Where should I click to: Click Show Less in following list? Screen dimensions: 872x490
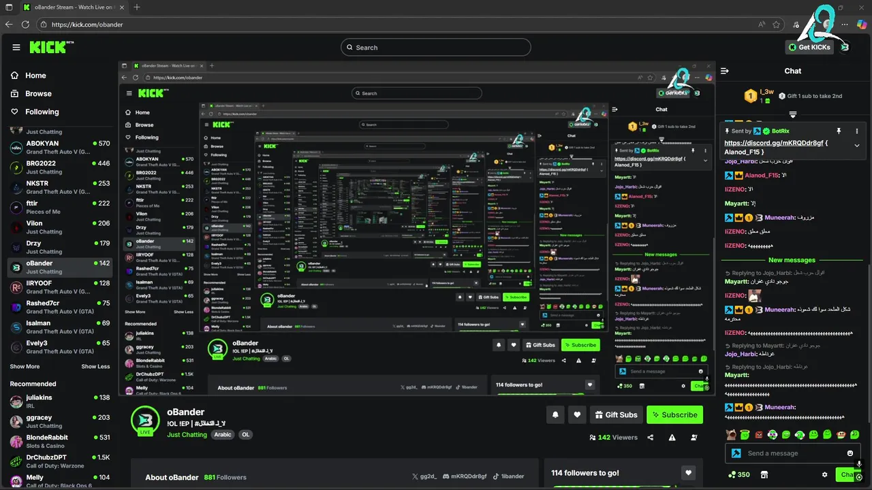95,367
